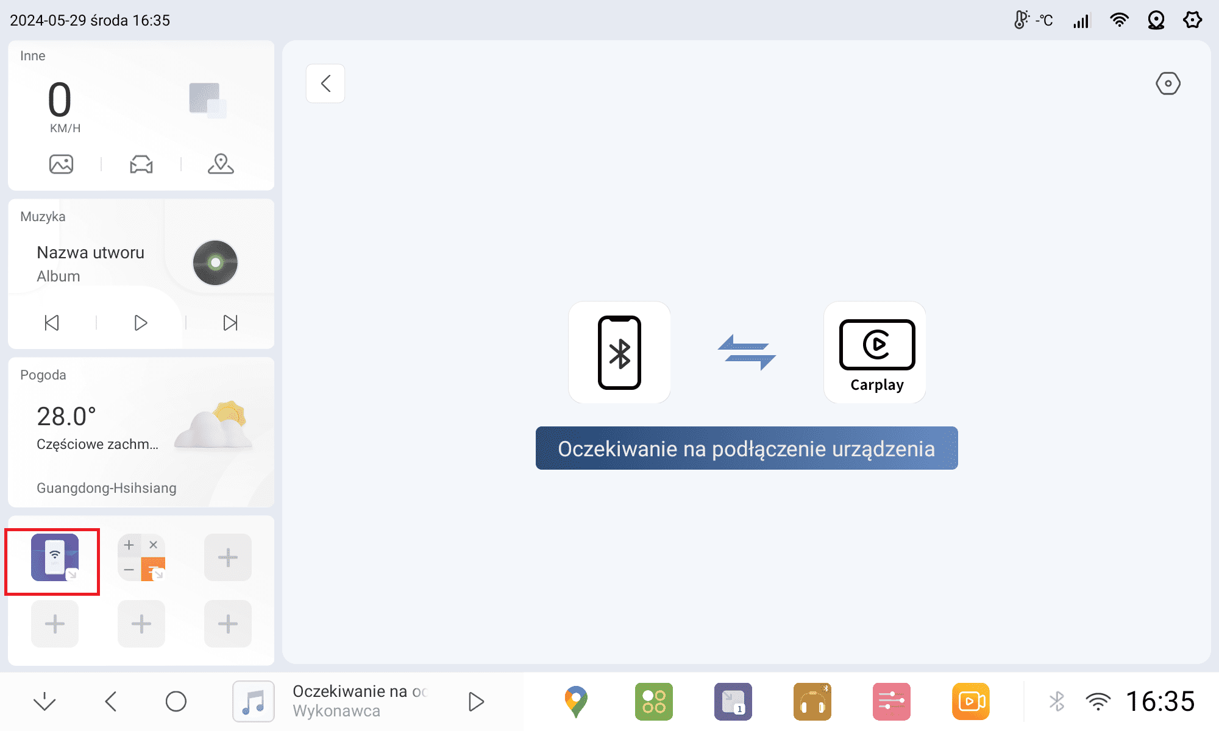The width and height of the screenshot is (1219, 731).
Task: Open settings gear in top status bar
Action: (x=1192, y=20)
